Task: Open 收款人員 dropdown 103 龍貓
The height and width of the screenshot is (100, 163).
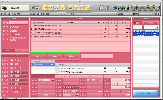Action: point(19,92)
